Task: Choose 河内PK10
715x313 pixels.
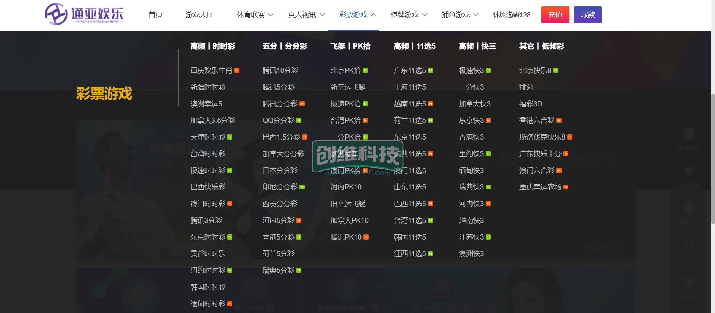Action: click(x=346, y=187)
